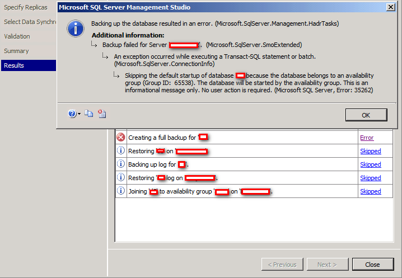
Task: Go to the Summary wizard step
Action: (16, 51)
